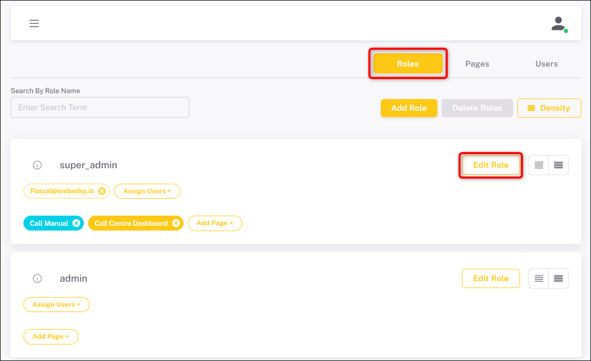
Task: Remove Pascal@embedsy.io from super_admin users
Action: click(102, 191)
